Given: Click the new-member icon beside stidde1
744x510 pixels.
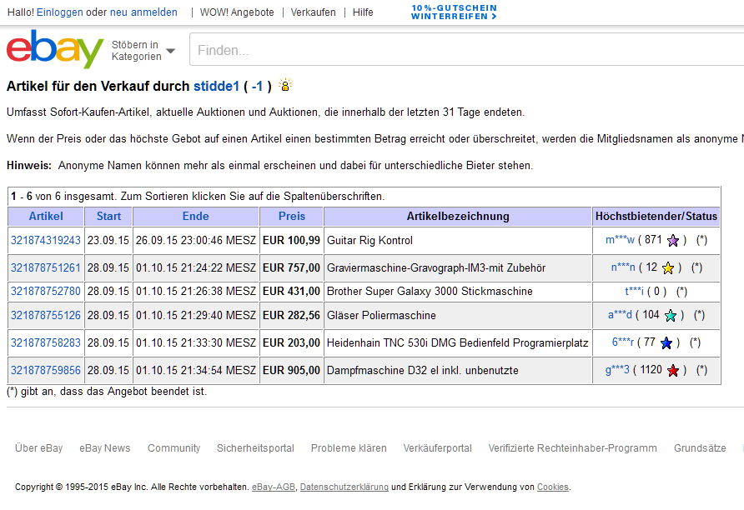Looking at the screenshot, I should pos(285,86).
